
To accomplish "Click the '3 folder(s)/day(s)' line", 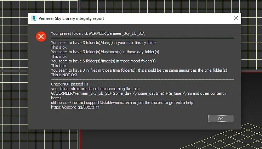I will click(104, 43).
